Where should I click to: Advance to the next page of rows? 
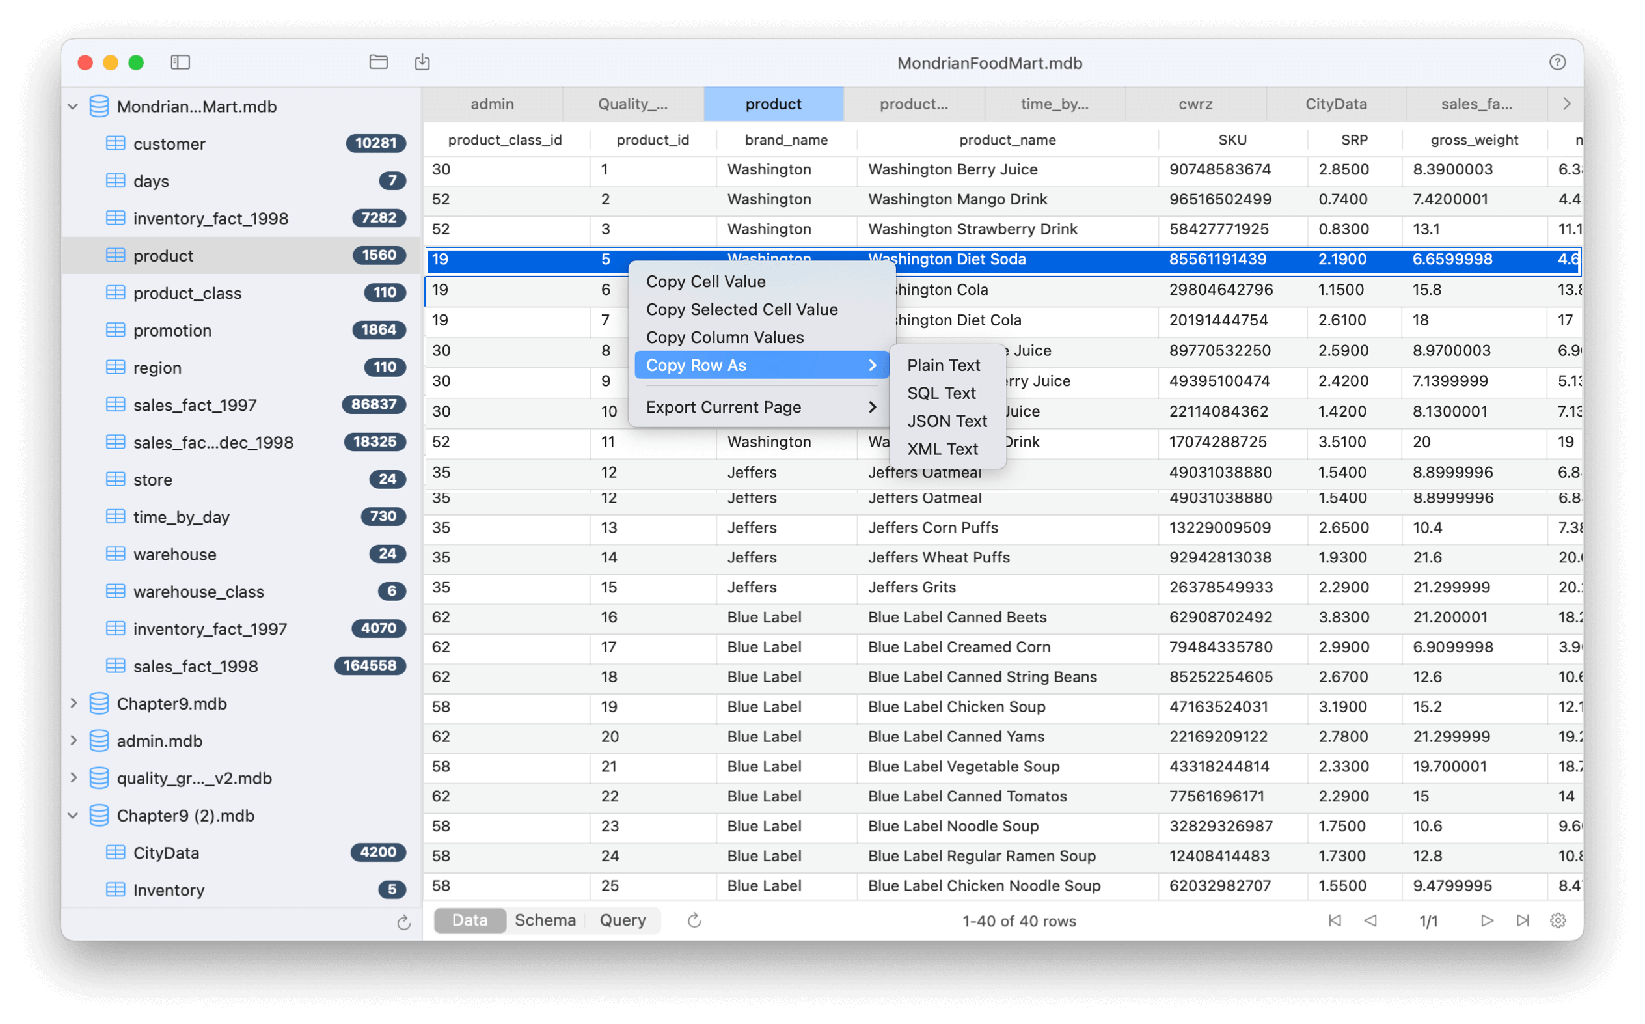(x=1487, y=920)
